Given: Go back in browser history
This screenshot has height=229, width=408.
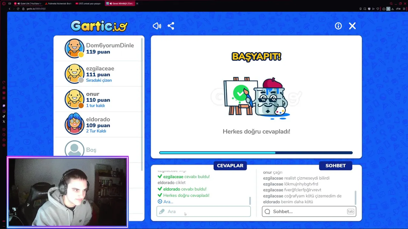Looking at the screenshot, I should 10,9.
